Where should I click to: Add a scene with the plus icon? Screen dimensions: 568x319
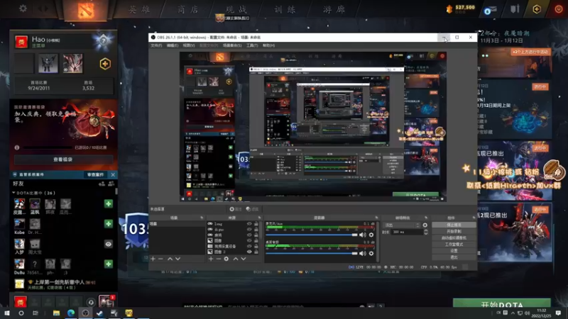(x=153, y=259)
